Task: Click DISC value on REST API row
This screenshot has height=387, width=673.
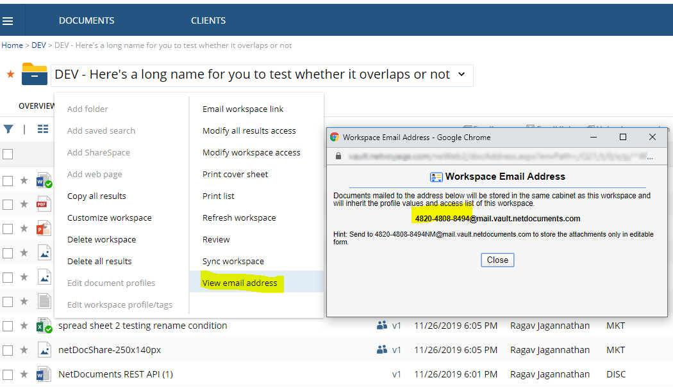Action: tap(616, 374)
